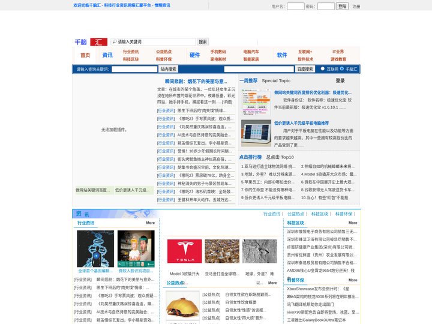Image resolution: width=432 pixels, height=324 pixels.
Task: Click the 密码 input field
Action: (x=326, y=6)
